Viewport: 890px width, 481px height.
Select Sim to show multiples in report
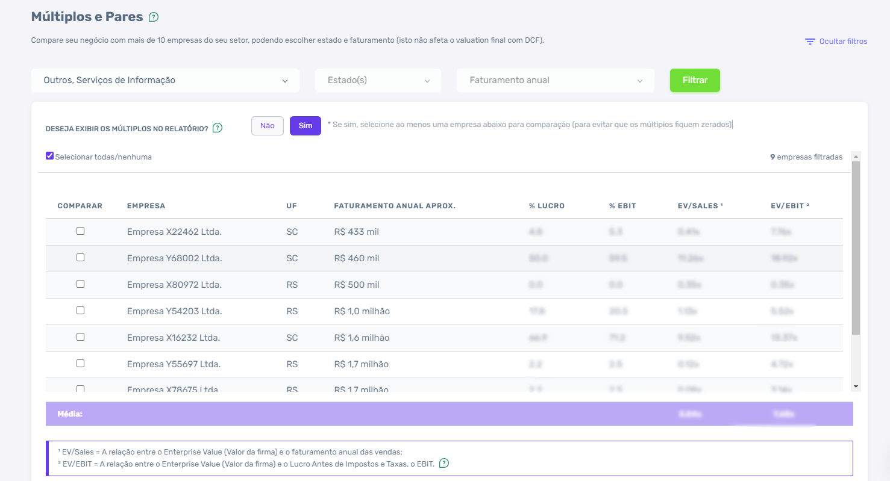(305, 126)
